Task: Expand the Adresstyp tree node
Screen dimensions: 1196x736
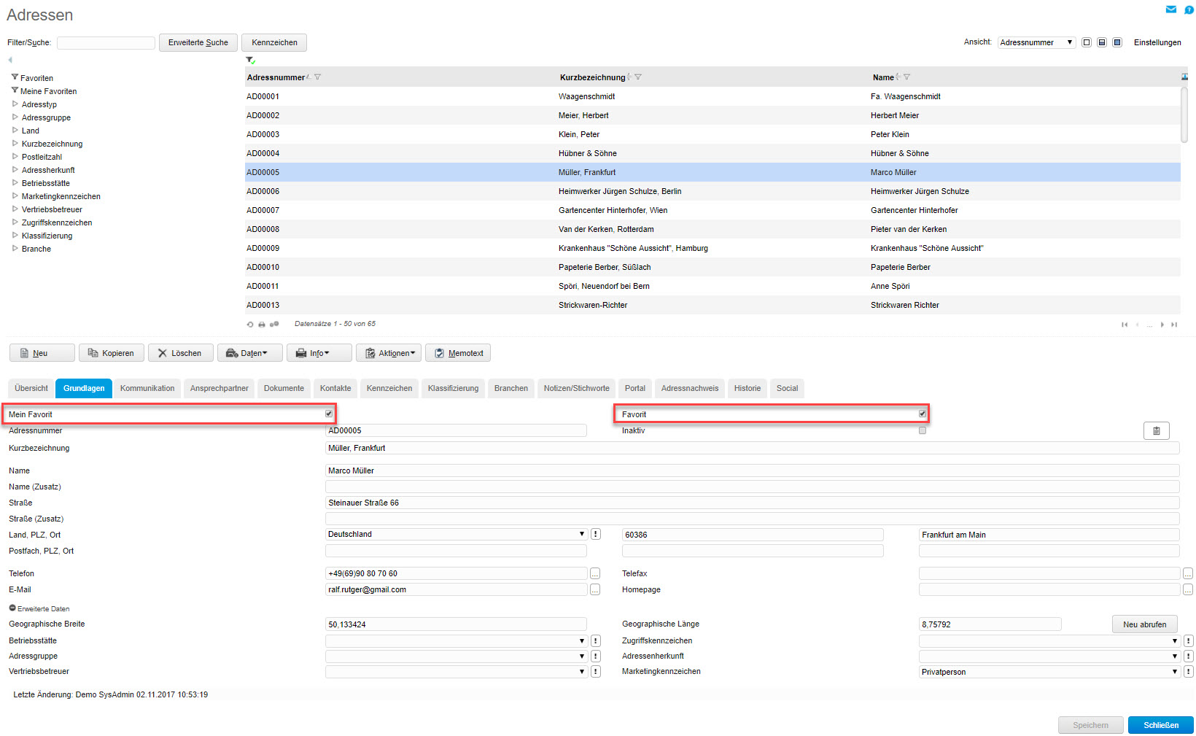Action: (x=15, y=104)
